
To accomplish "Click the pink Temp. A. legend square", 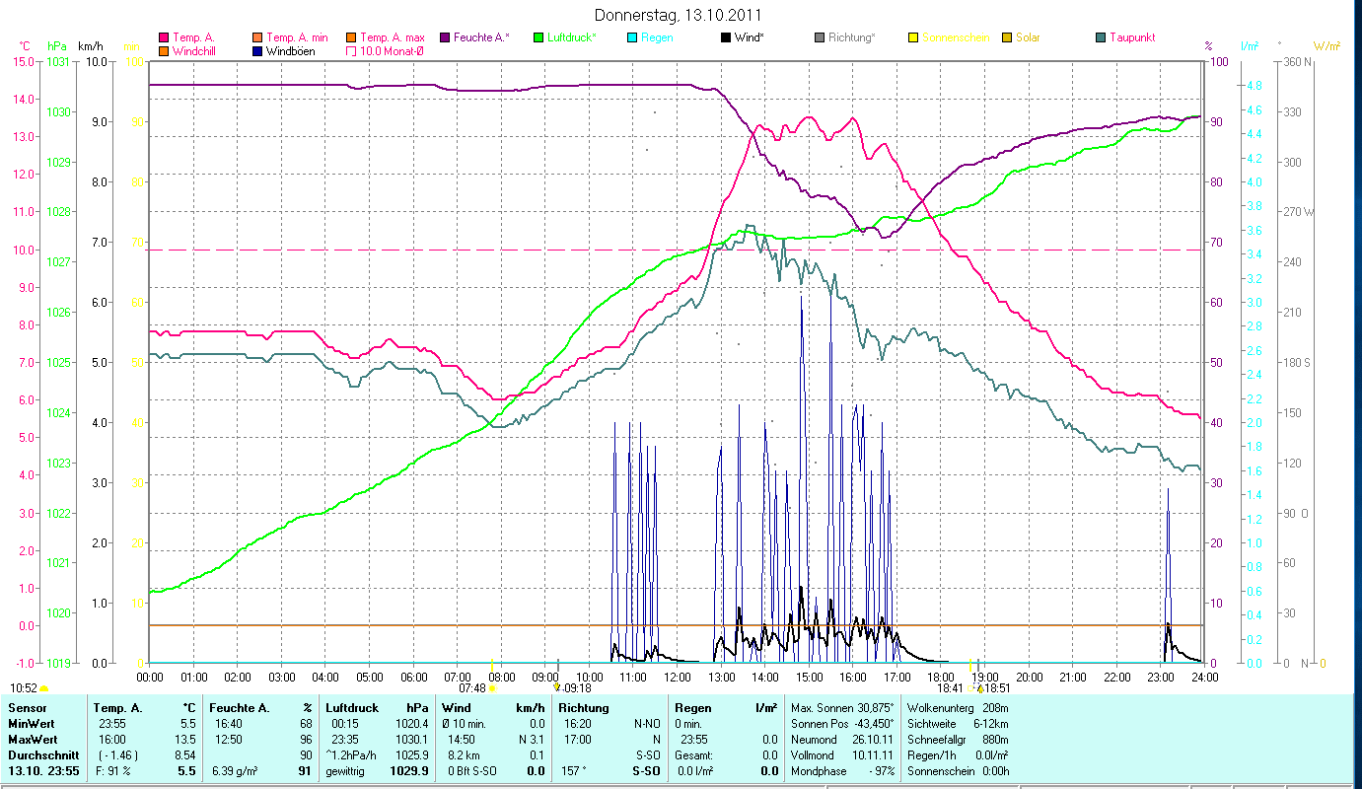I will tap(163, 37).
